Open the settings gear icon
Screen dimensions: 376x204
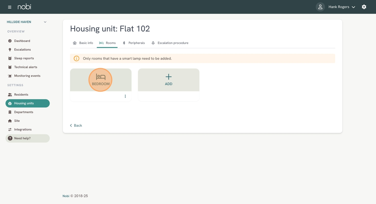tap(364, 7)
